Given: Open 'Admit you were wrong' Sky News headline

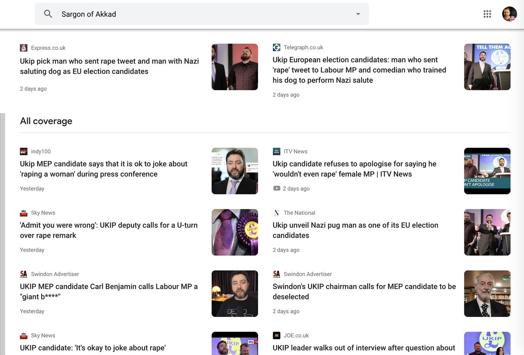Looking at the screenshot, I should click(109, 230).
